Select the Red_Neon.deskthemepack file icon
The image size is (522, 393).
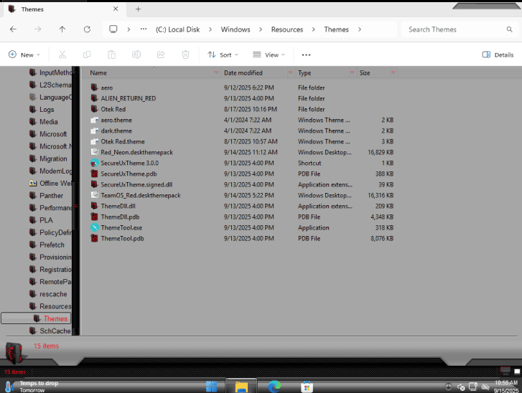95,152
